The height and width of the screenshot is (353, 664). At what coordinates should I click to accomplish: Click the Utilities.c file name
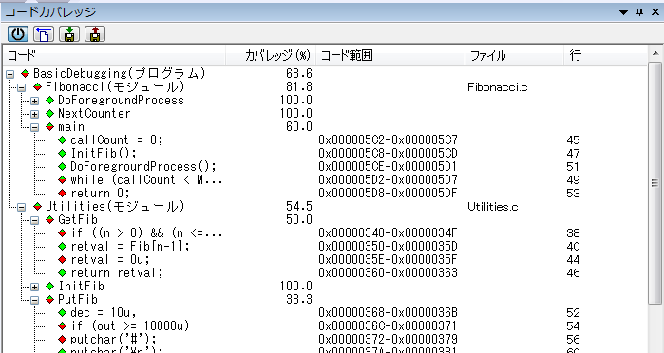tap(493, 207)
